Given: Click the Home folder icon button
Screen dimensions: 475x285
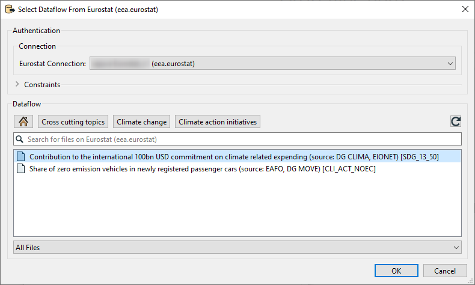Looking at the screenshot, I should (23, 122).
